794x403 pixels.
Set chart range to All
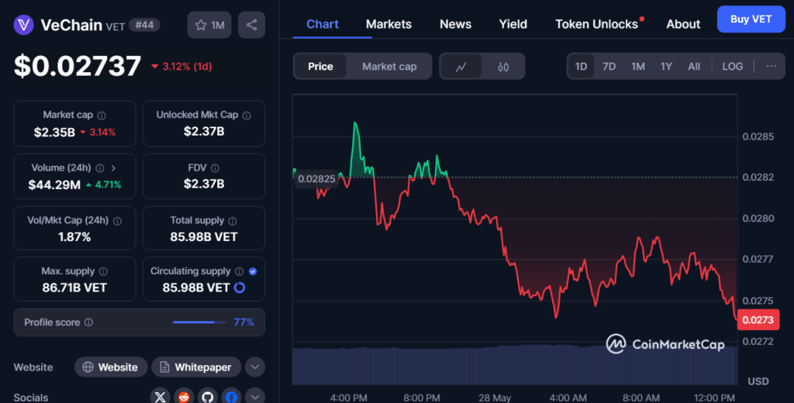click(694, 67)
